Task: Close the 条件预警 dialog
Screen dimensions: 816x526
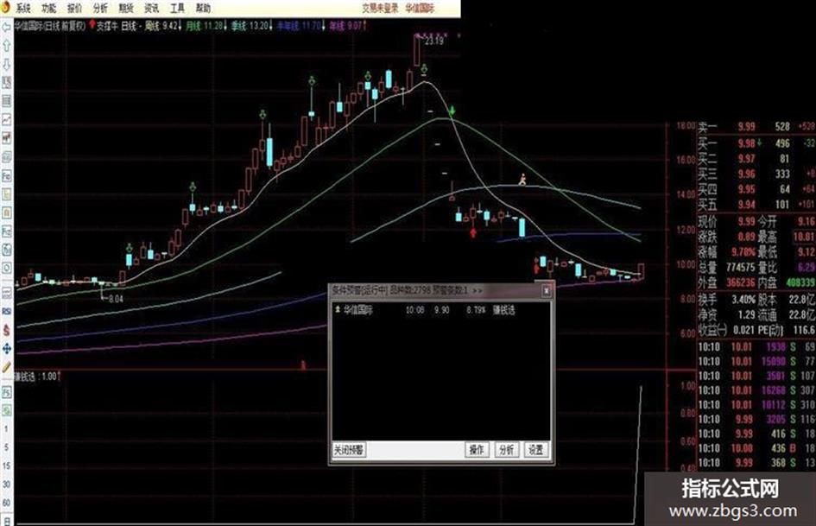Action: click(546, 290)
